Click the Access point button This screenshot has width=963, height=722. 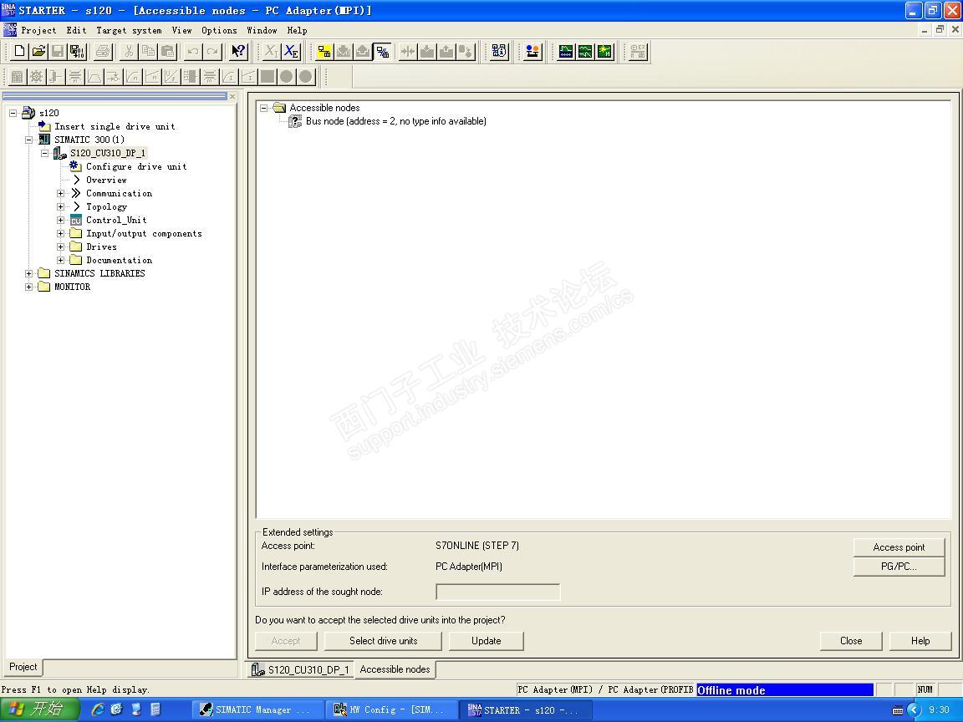click(899, 547)
